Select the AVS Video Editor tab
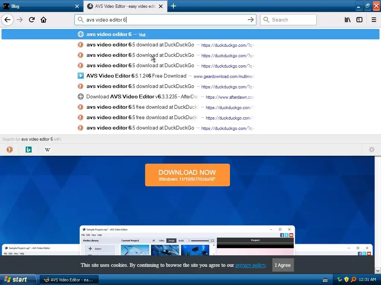 125,6
